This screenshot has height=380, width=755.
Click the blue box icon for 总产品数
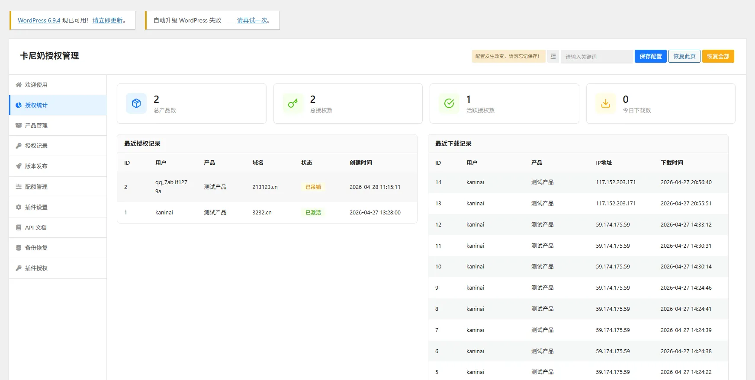point(136,103)
